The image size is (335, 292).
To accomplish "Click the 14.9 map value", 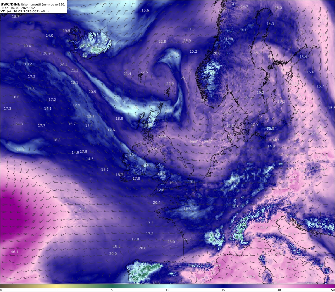I will (x=75, y=153).
